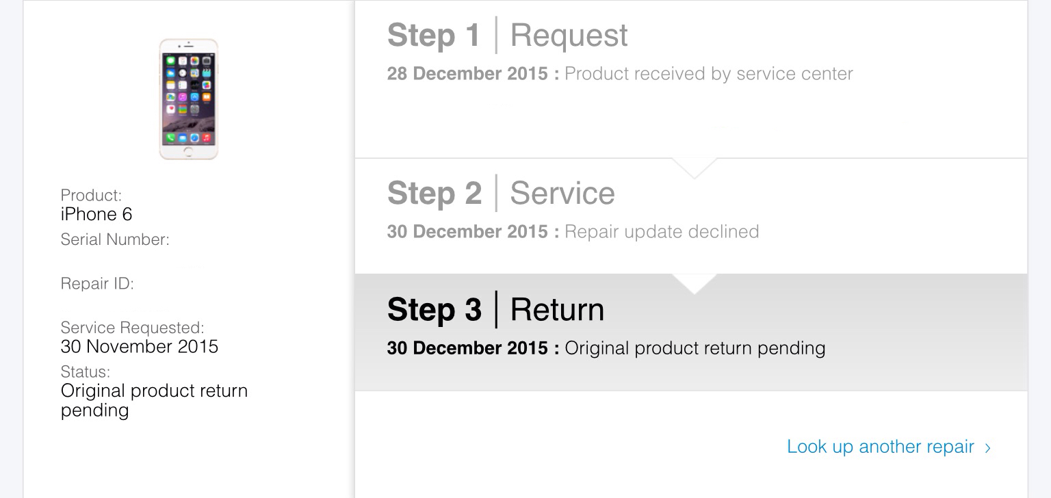Viewport: 1051px width, 498px height.
Task: Click Original product return pending in Step 3
Action: pyautogui.click(x=695, y=348)
